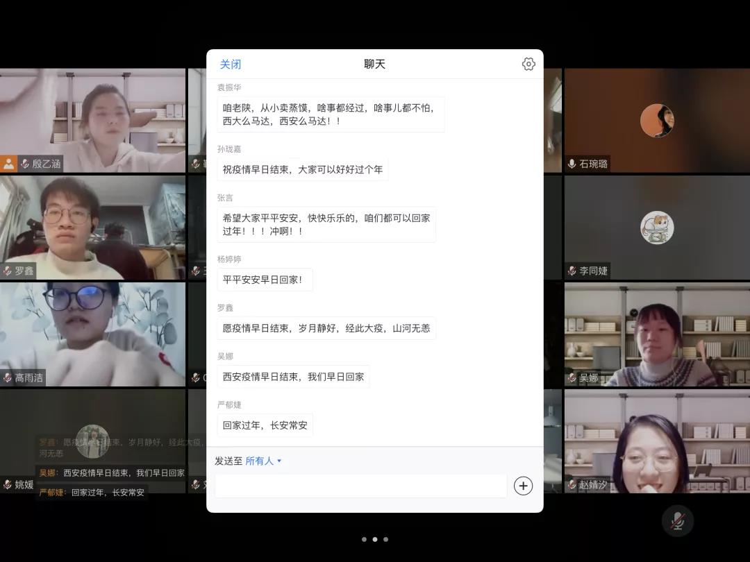The image size is (750, 562).
Task: Click 袁振华's chat message bubble
Action: pyautogui.click(x=331, y=114)
